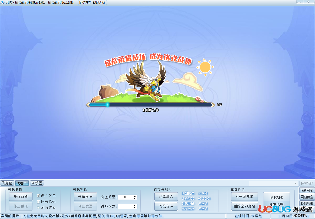This screenshot has height=219, width=315.
Task: Click the 开始截取 button
Action: coord(20,196)
